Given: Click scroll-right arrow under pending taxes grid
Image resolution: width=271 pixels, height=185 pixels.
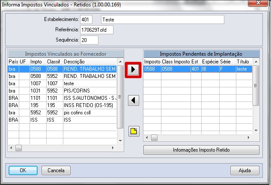Looking at the screenshot, I should pyautogui.click(x=249, y=138).
